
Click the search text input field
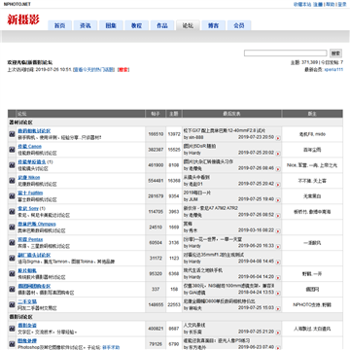pos(286,53)
